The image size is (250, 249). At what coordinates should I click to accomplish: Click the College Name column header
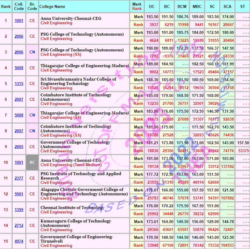tap(52, 6)
